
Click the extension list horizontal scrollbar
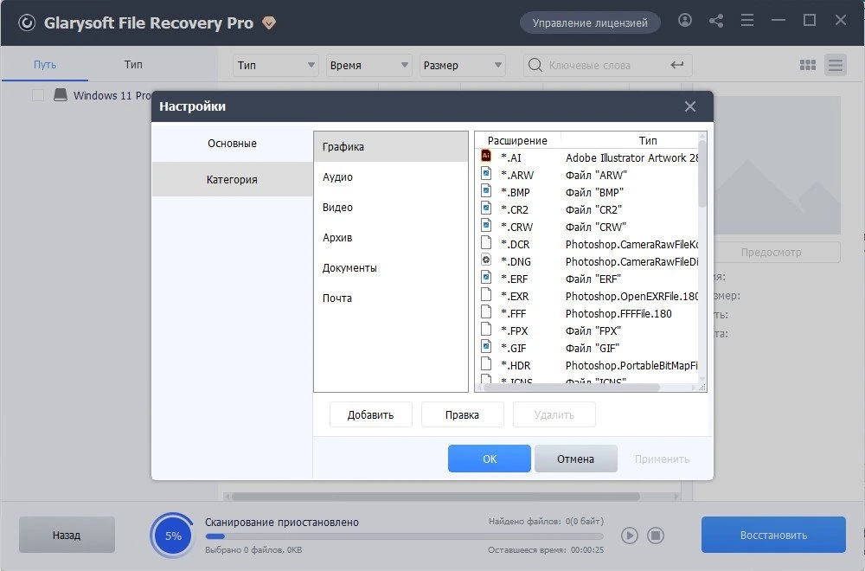(571, 388)
